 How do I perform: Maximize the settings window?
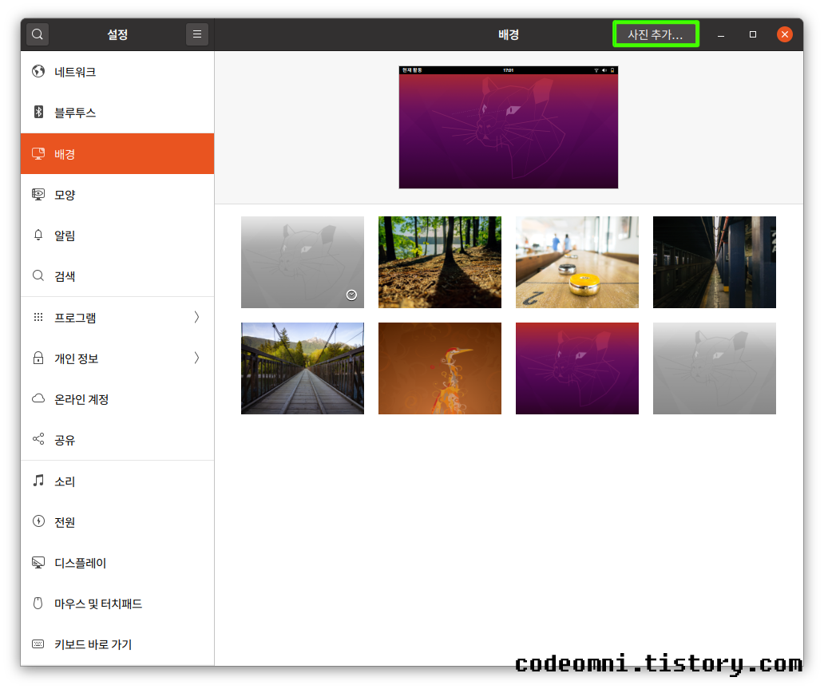pyautogui.click(x=752, y=34)
